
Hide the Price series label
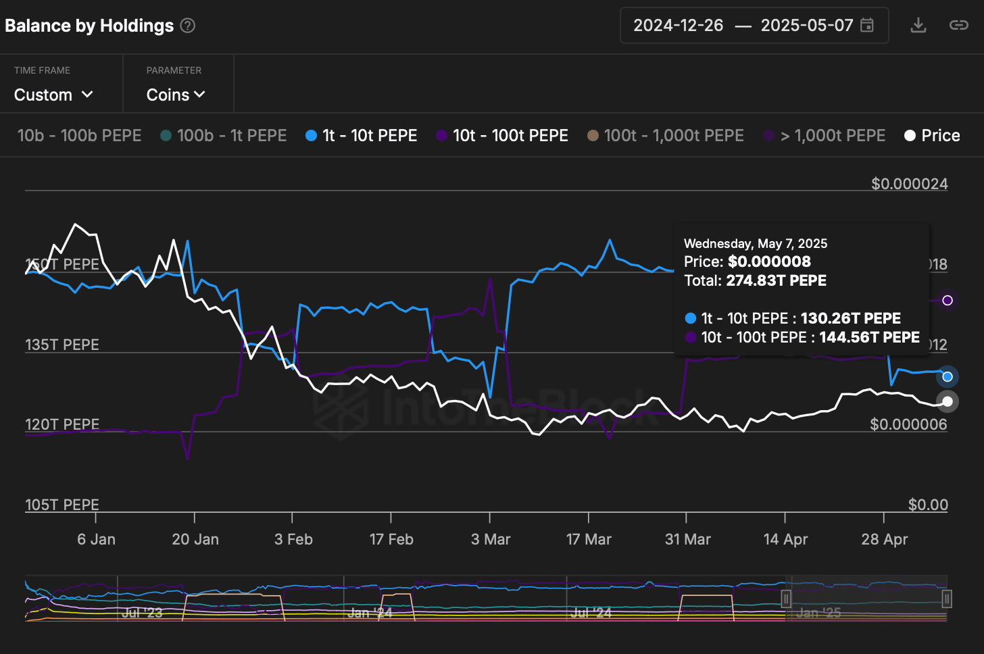pos(940,136)
